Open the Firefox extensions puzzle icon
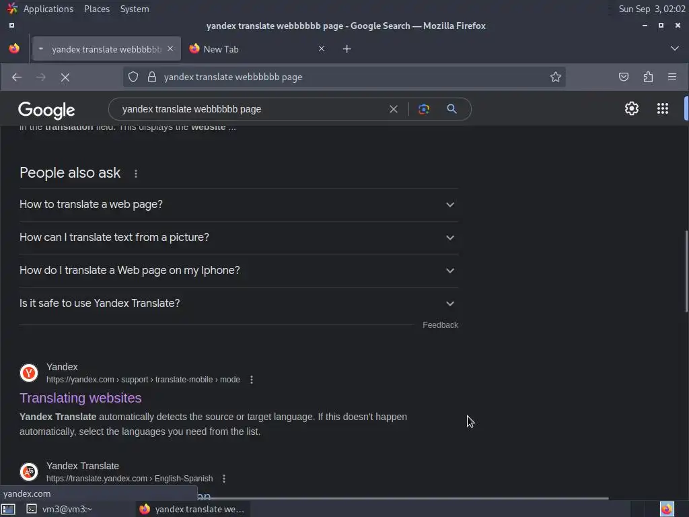Viewport: 689px width, 517px height. 648,77
